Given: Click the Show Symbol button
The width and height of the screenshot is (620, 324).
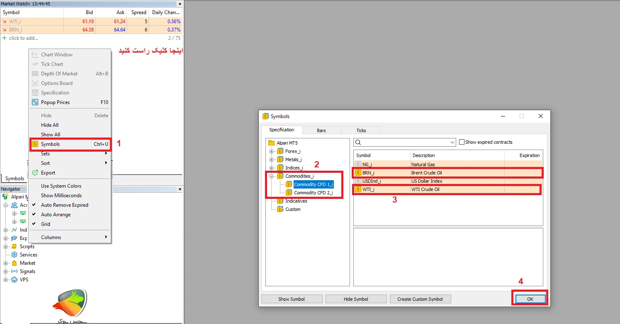Looking at the screenshot, I should coord(292,299).
